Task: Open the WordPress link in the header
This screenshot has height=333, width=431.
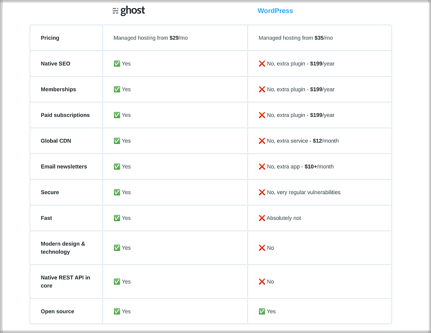Action: (x=275, y=11)
